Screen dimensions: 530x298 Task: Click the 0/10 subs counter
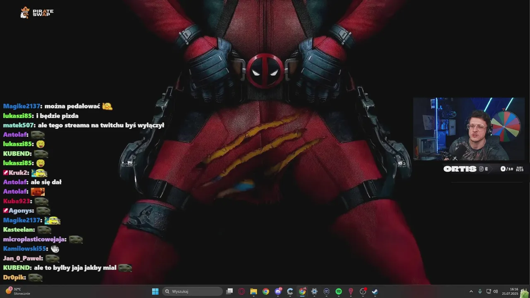pyautogui.click(x=507, y=169)
